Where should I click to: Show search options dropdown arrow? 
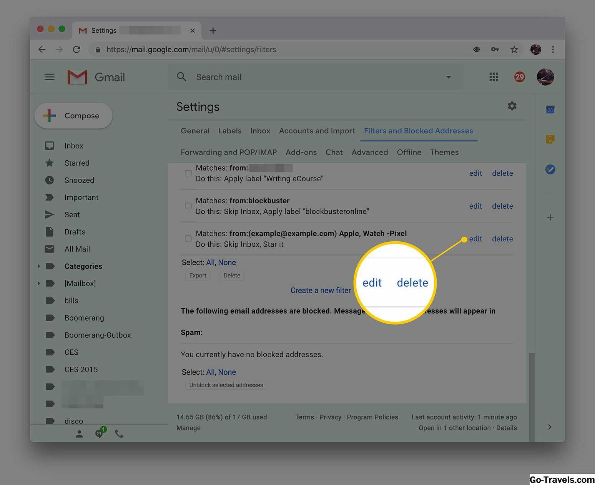pos(448,77)
